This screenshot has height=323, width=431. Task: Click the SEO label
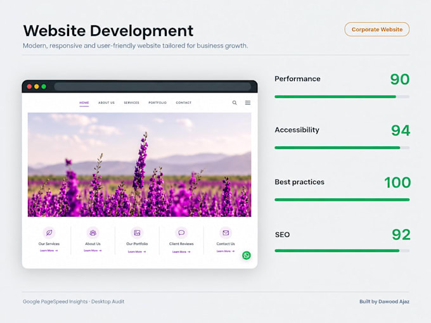pyautogui.click(x=282, y=234)
